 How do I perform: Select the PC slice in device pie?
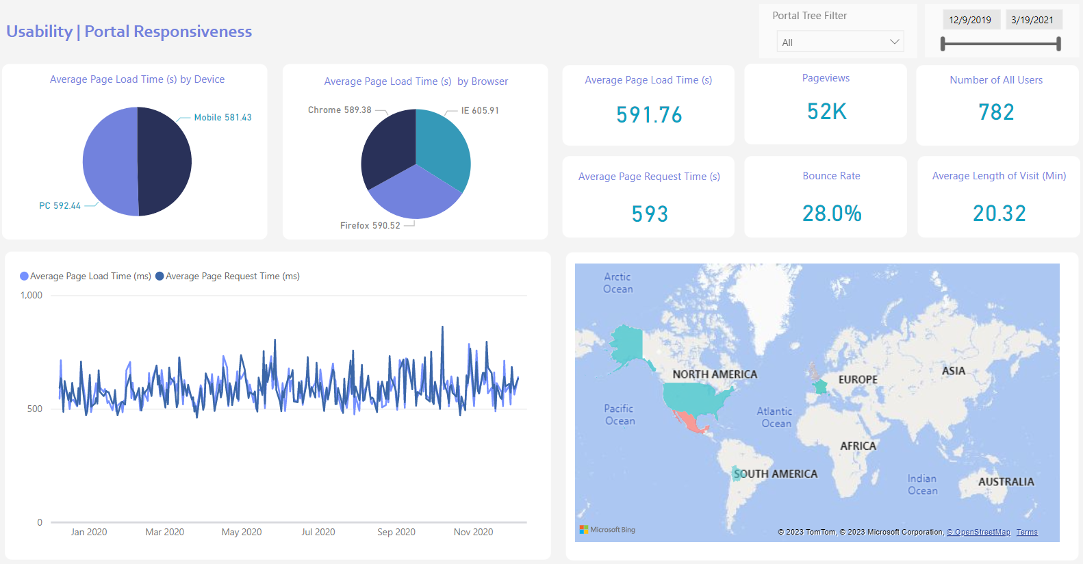(110, 162)
